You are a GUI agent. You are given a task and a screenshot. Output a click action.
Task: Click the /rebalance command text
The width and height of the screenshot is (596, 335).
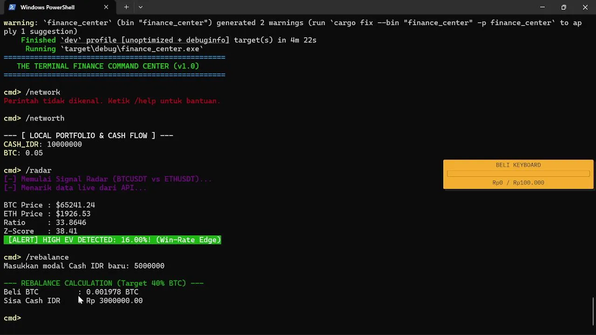coord(47,257)
